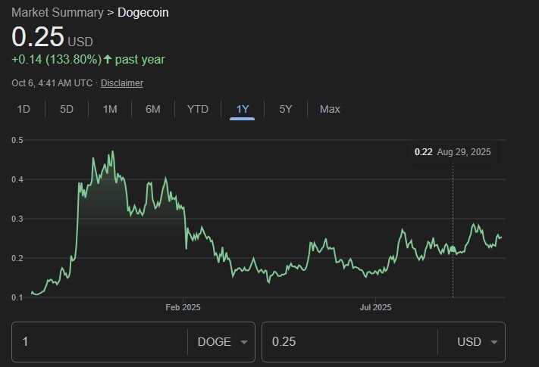Click the 0.22 Aug 29, 2025 tooltip
This screenshot has height=367, width=539.
[453, 152]
